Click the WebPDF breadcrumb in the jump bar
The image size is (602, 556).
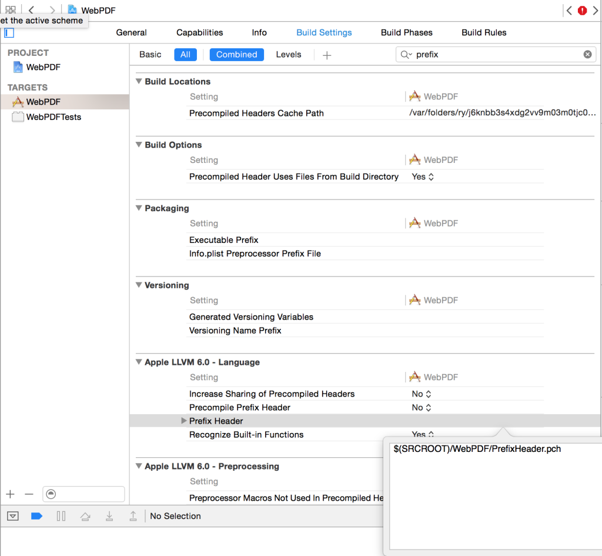point(98,11)
